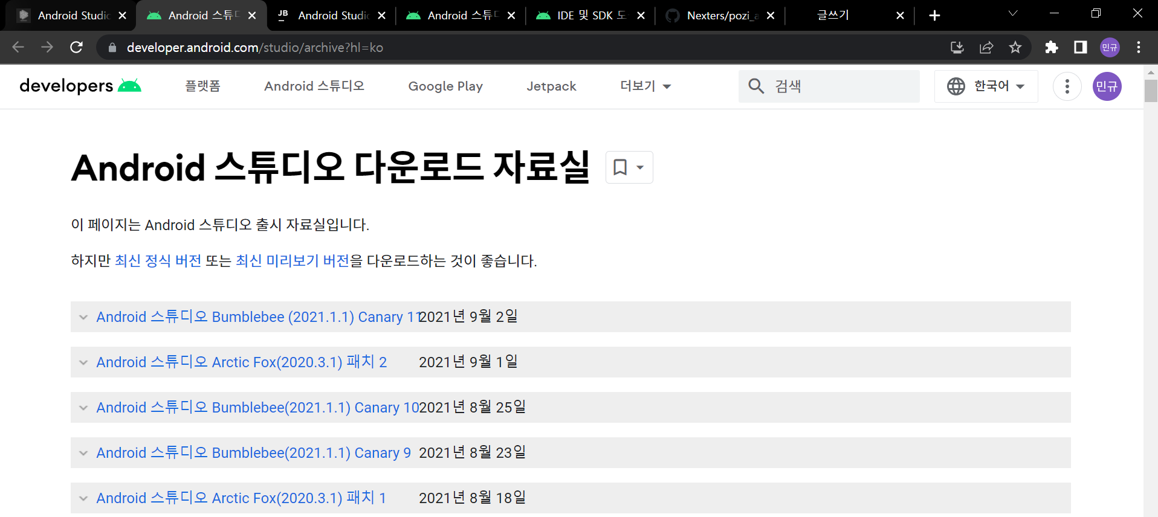Click the scrollbar up arrow
The image size is (1158, 517).
point(1151,72)
